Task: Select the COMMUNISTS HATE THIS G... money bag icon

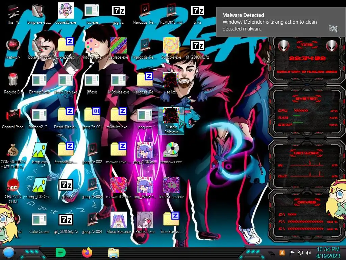Action: tap(13, 156)
